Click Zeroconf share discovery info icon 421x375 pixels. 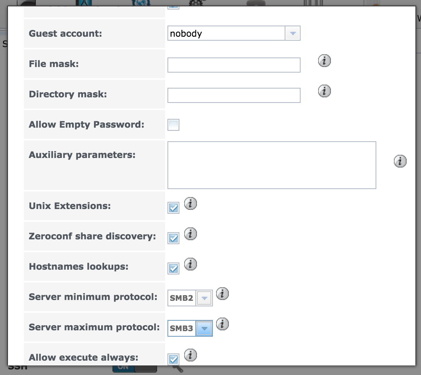(x=191, y=234)
